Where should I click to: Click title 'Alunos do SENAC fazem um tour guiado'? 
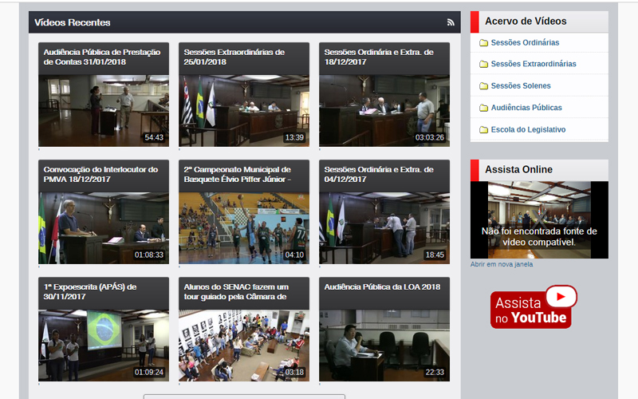pyautogui.click(x=236, y=291)
